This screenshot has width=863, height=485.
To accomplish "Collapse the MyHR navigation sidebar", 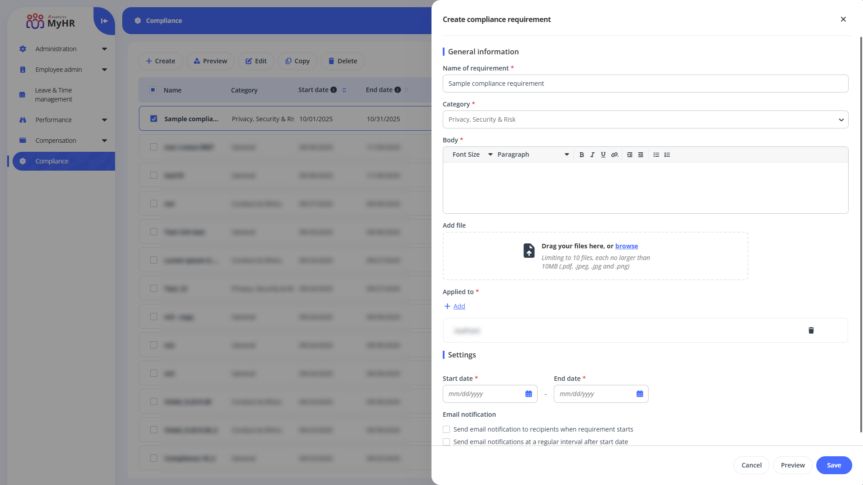I will pos(104,21).
